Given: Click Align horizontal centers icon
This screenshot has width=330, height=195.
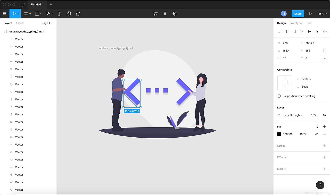Looking at the screenshot, I should tap(286, 31).
